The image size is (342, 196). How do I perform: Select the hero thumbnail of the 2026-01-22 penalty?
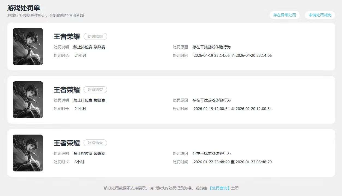(28, 153)
